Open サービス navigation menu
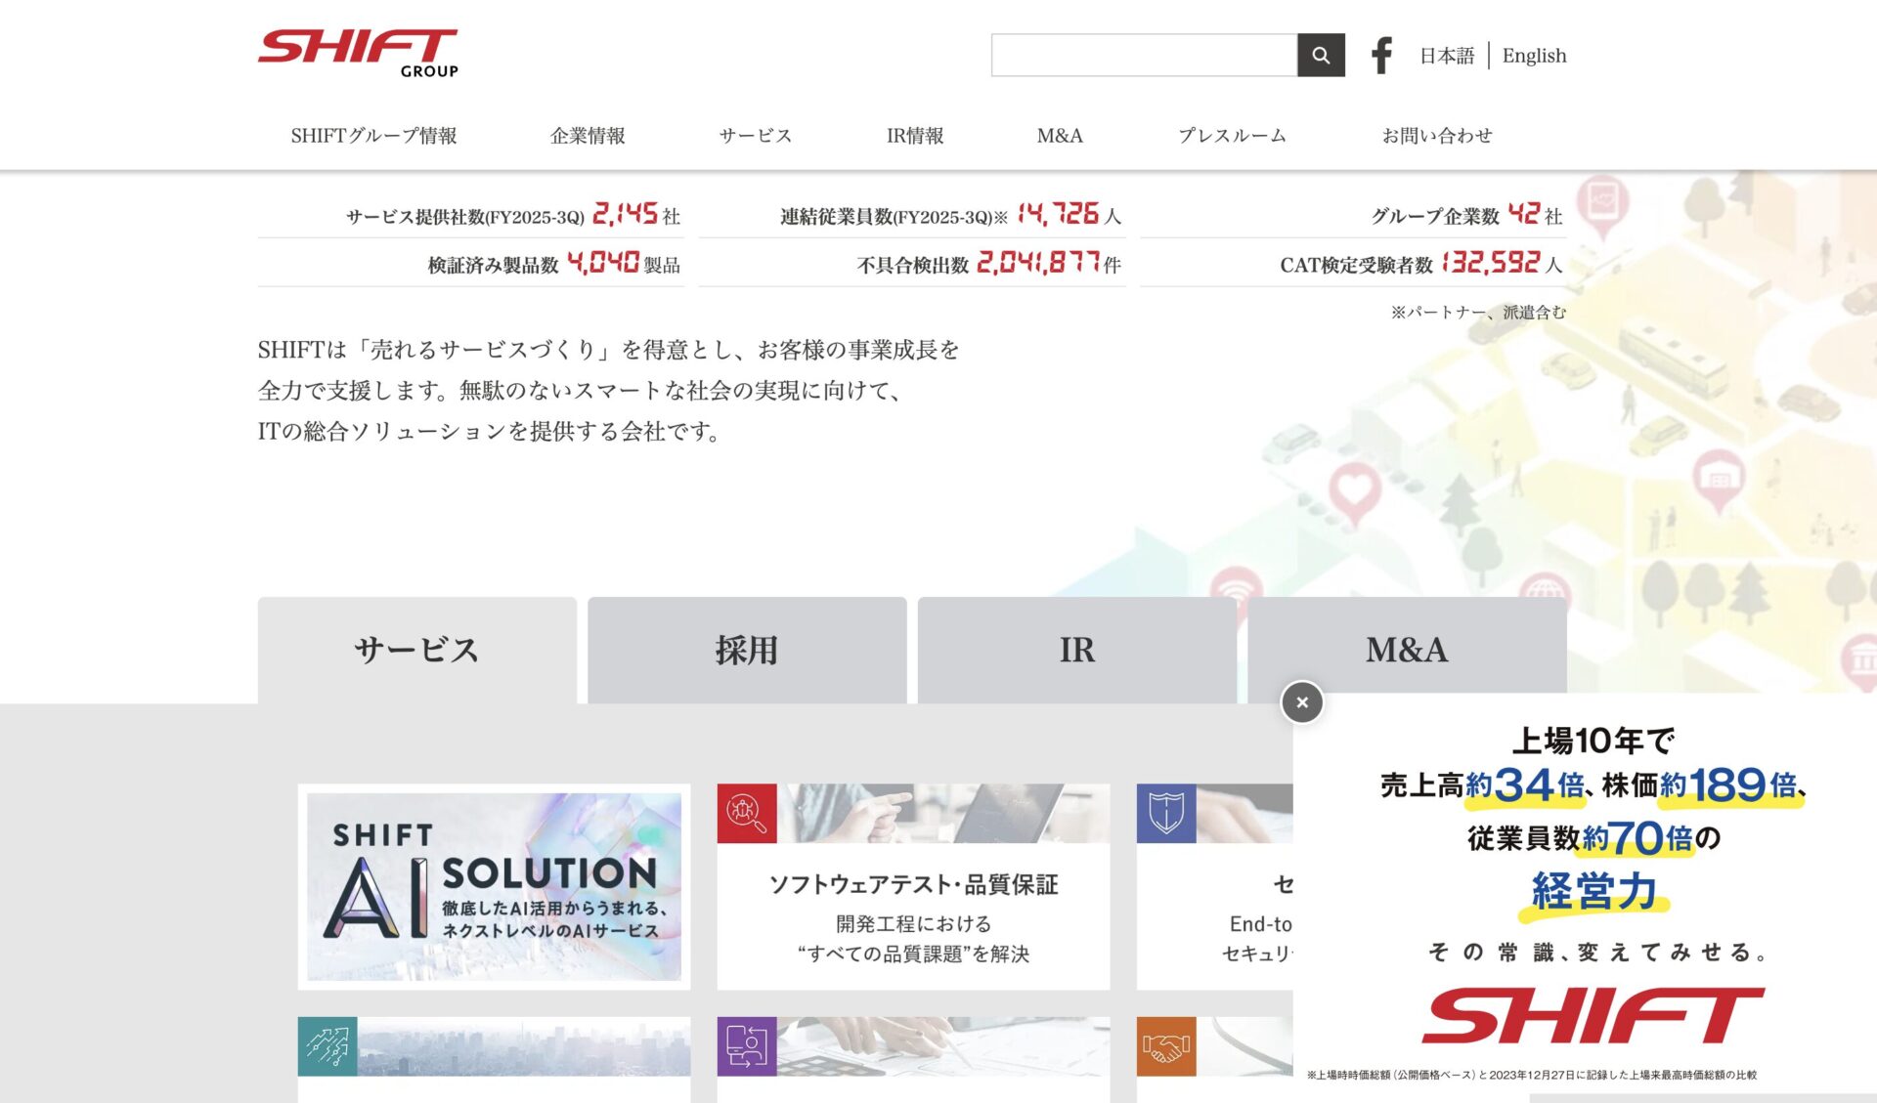The width and height of the screenshot is (1877, 1103). coord(756,136)
